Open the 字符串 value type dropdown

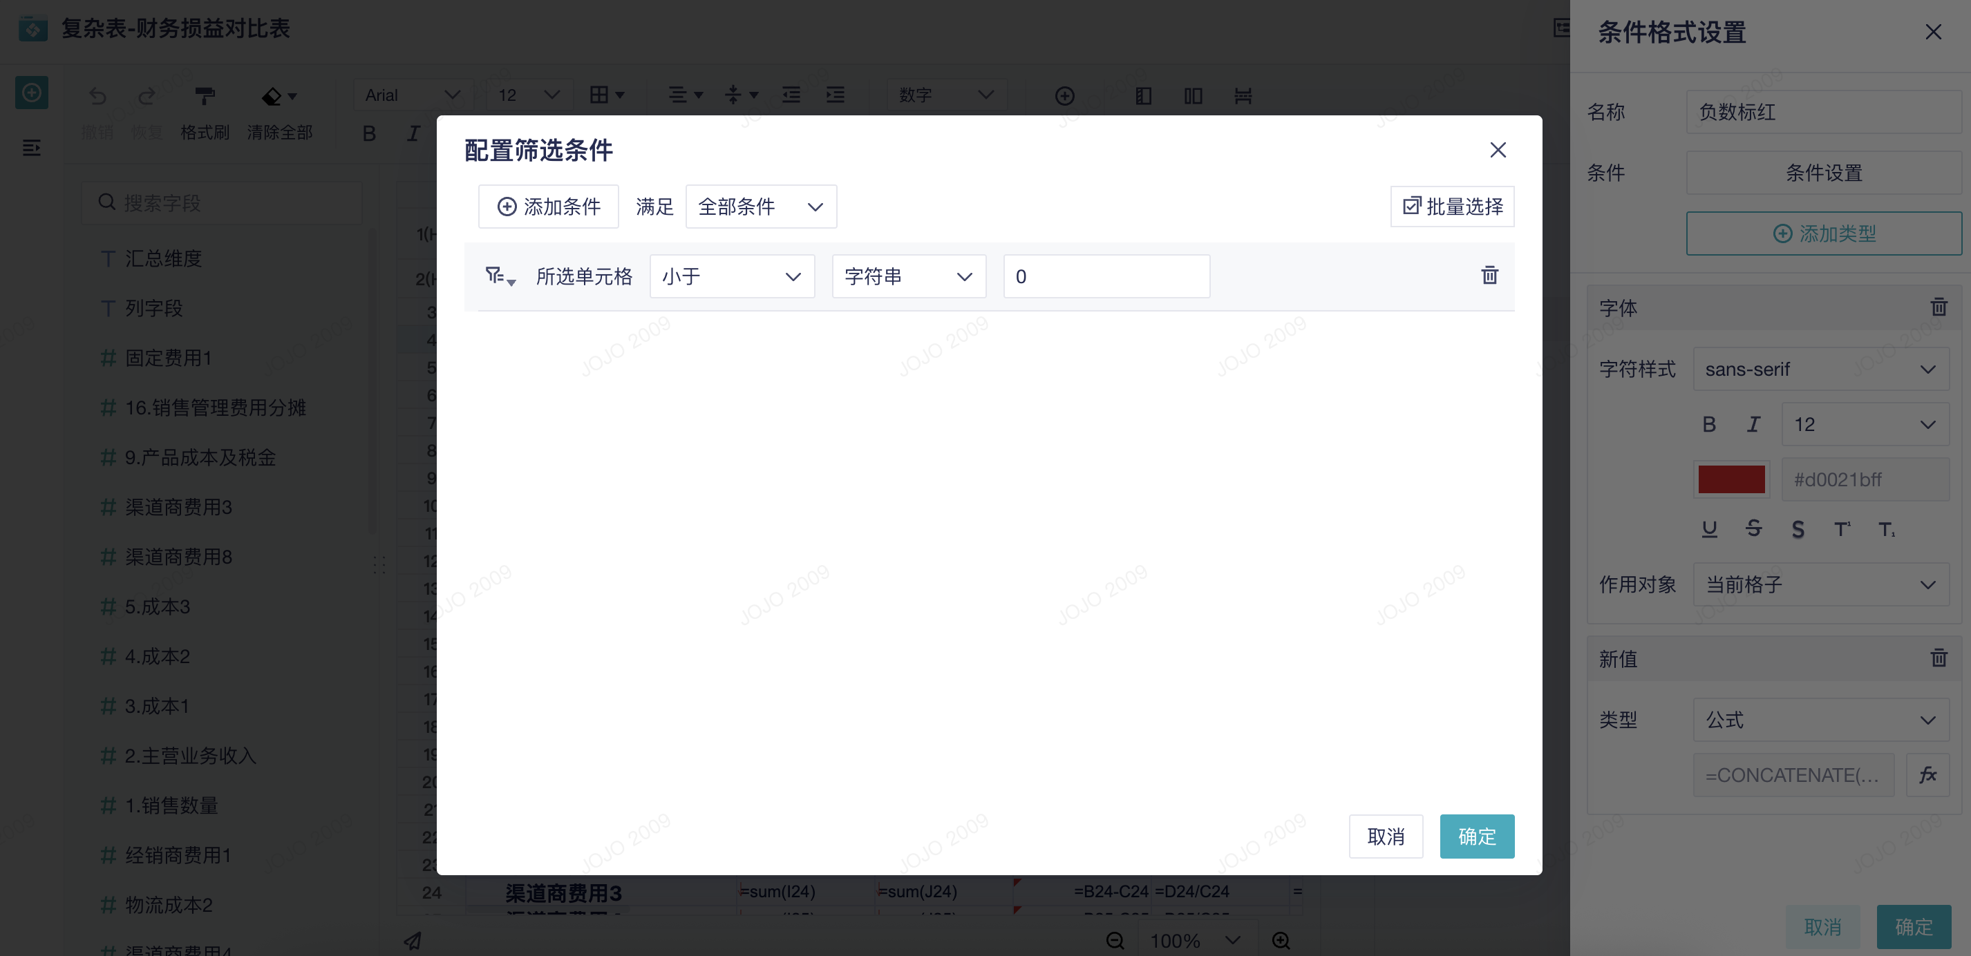pos(907,276)
